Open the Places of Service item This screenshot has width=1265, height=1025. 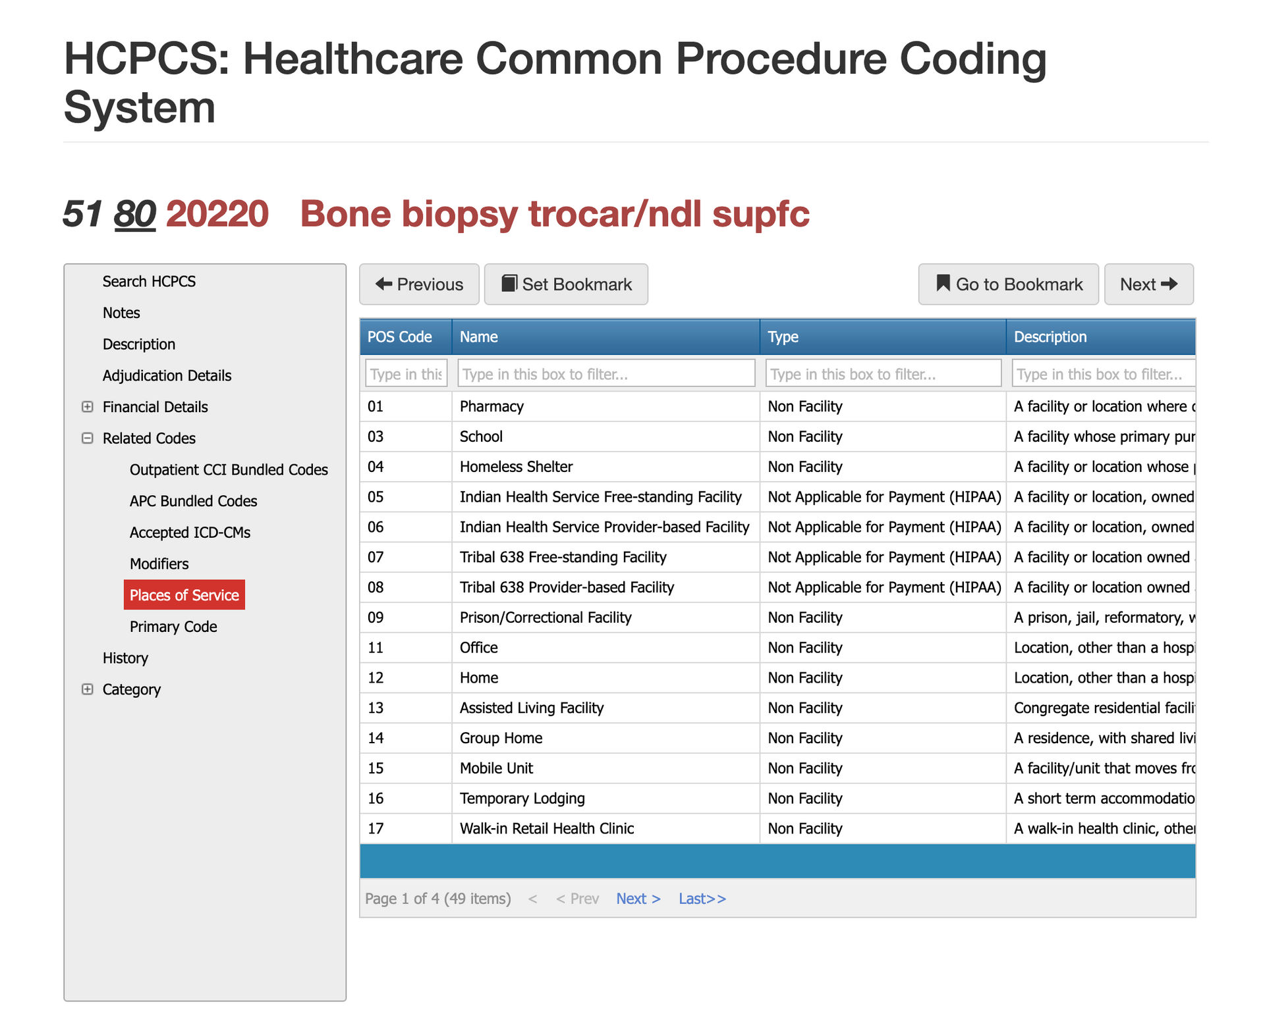184,595
